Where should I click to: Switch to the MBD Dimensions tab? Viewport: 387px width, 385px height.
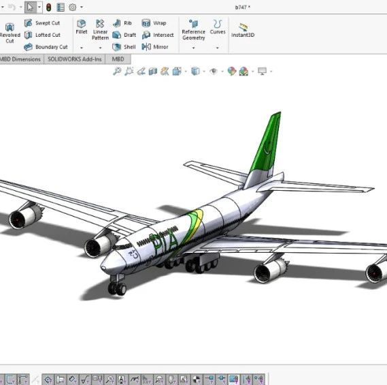(20, 59)
